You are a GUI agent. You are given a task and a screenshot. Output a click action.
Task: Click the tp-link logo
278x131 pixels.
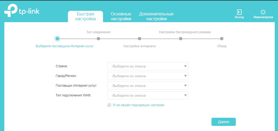(22, 11)
